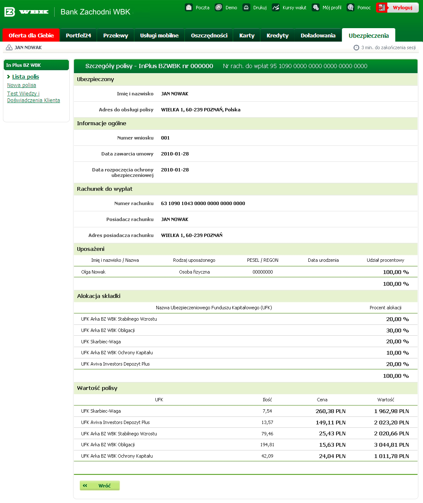Click the Wartość column header
Viewport: 423px width, 503px height.
click(386, 400)
